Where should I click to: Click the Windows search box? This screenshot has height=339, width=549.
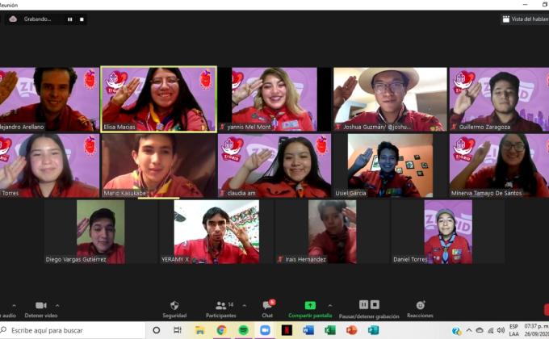point(73,330)
